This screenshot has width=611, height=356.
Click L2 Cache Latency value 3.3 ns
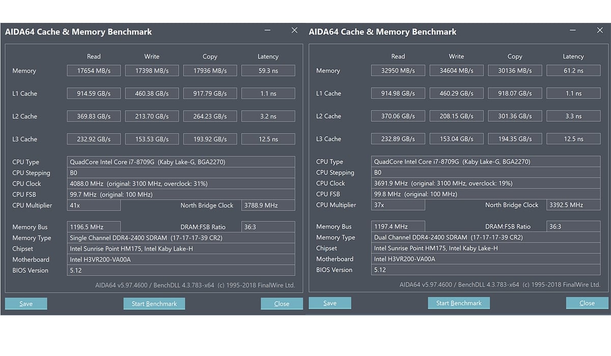click(573, 116)
